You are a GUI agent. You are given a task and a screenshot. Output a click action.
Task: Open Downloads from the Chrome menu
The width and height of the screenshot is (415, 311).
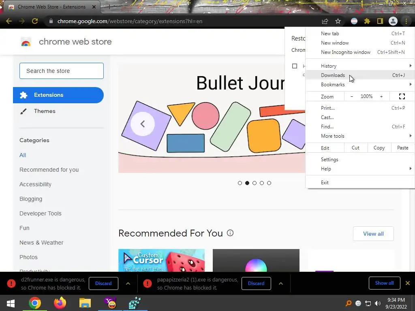pos(360,75)
